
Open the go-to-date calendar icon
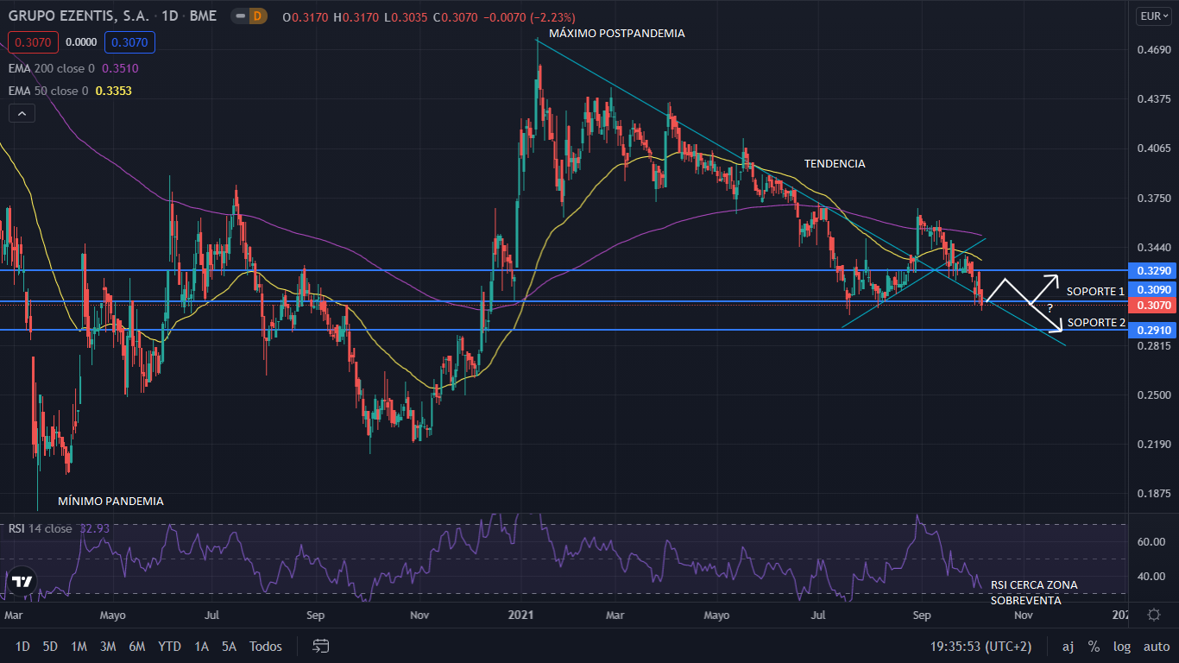click(321, 646)
